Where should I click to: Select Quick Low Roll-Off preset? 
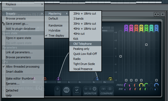pyautogui.click(x=85, y=54)
